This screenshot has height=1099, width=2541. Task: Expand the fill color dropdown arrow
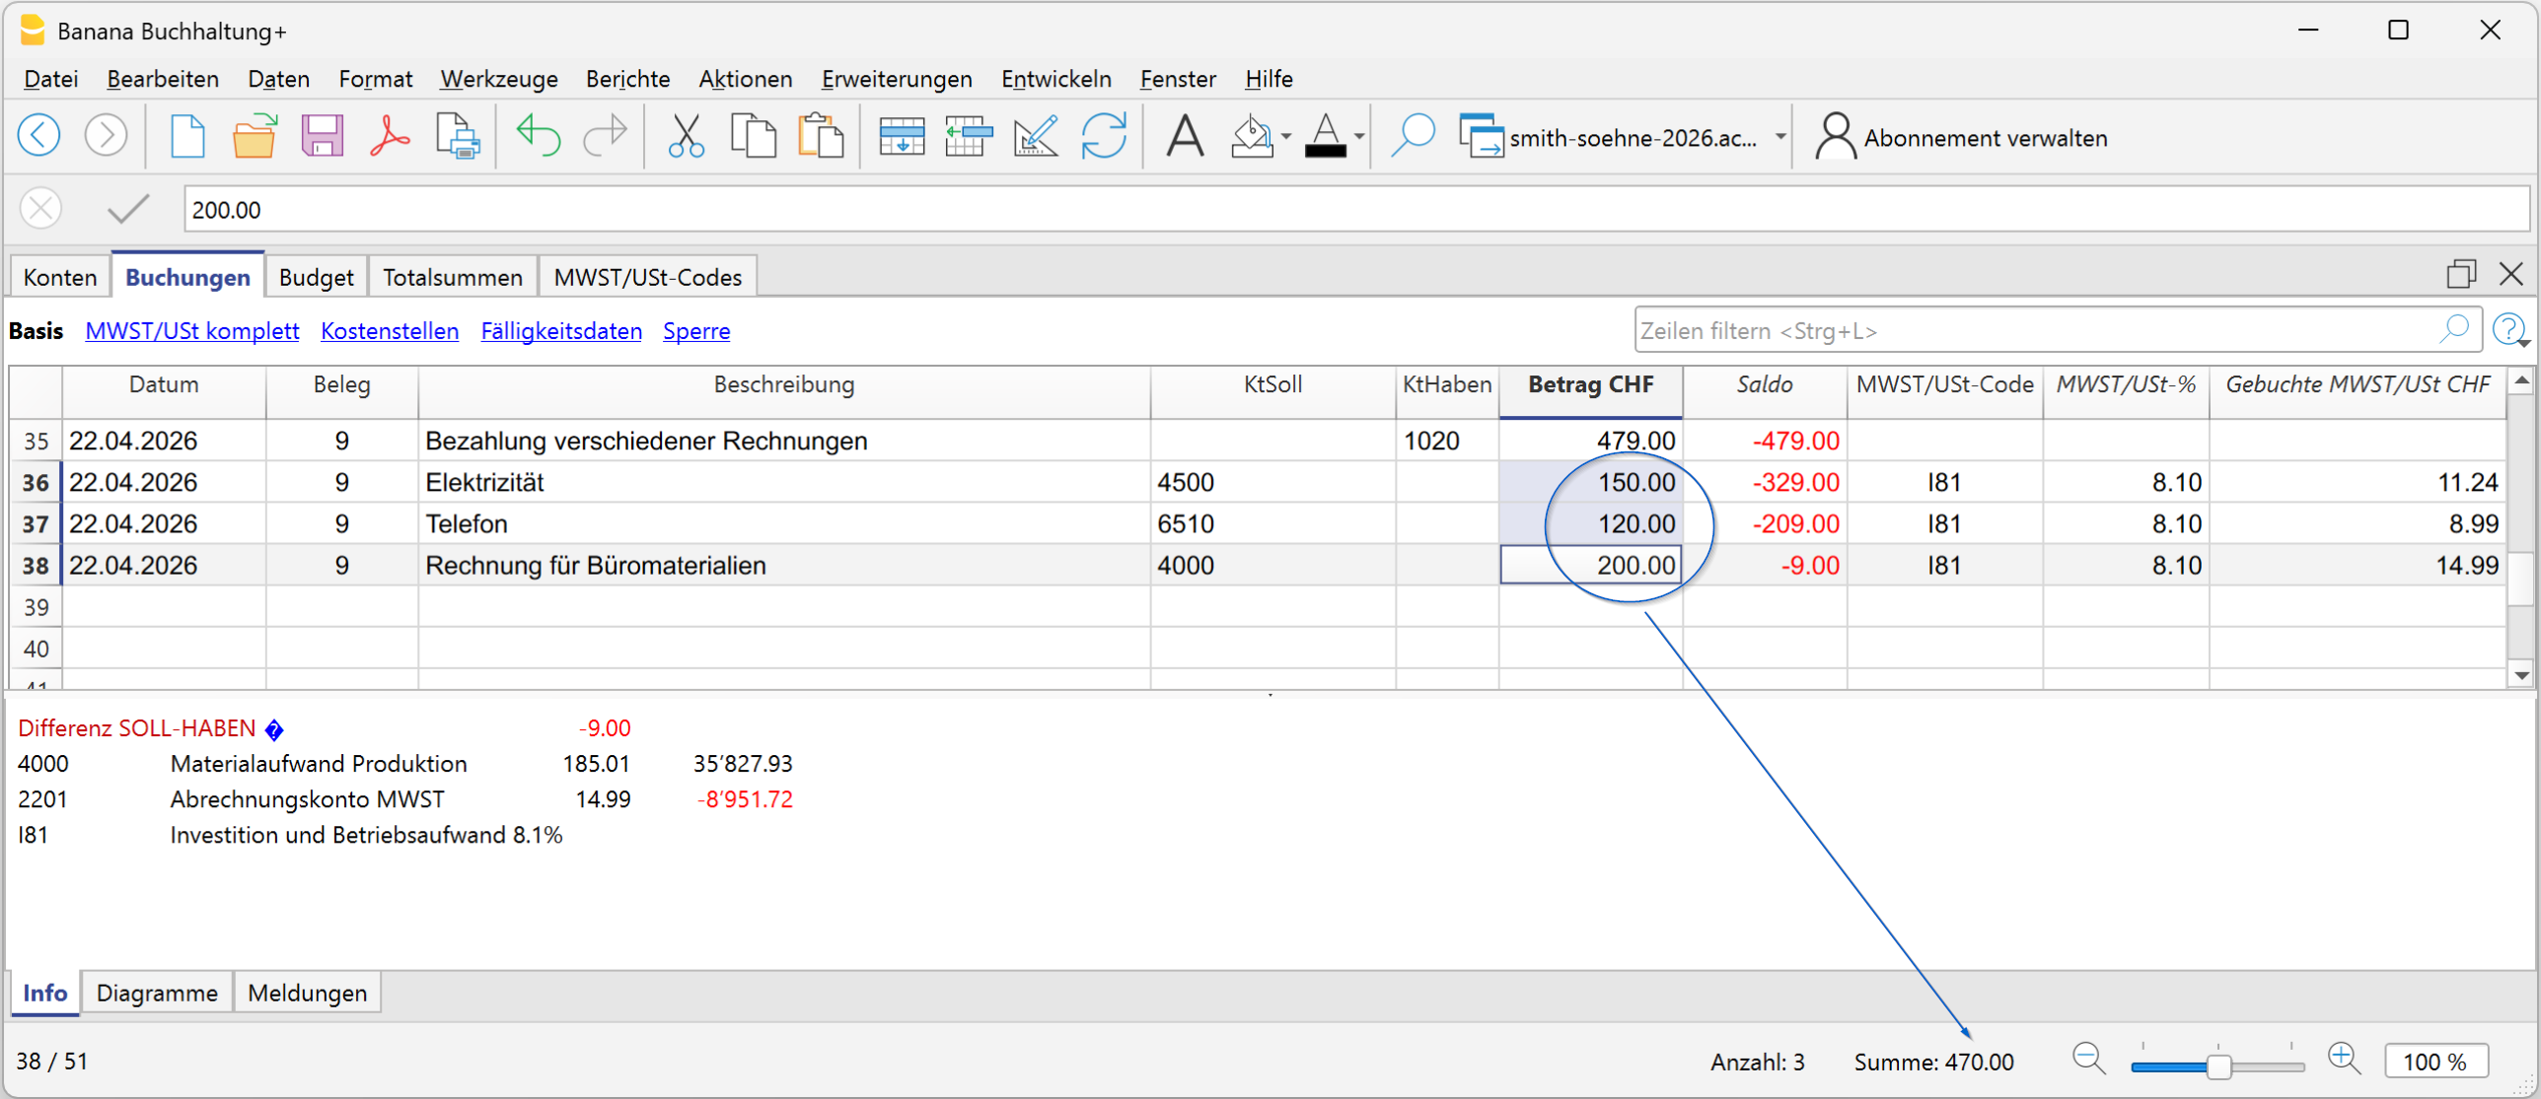tap(1286, 137)
